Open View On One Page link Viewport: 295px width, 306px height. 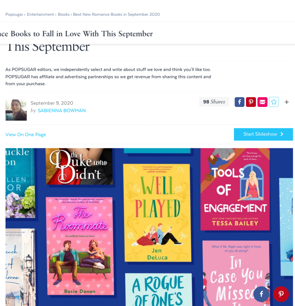(26, 134)
